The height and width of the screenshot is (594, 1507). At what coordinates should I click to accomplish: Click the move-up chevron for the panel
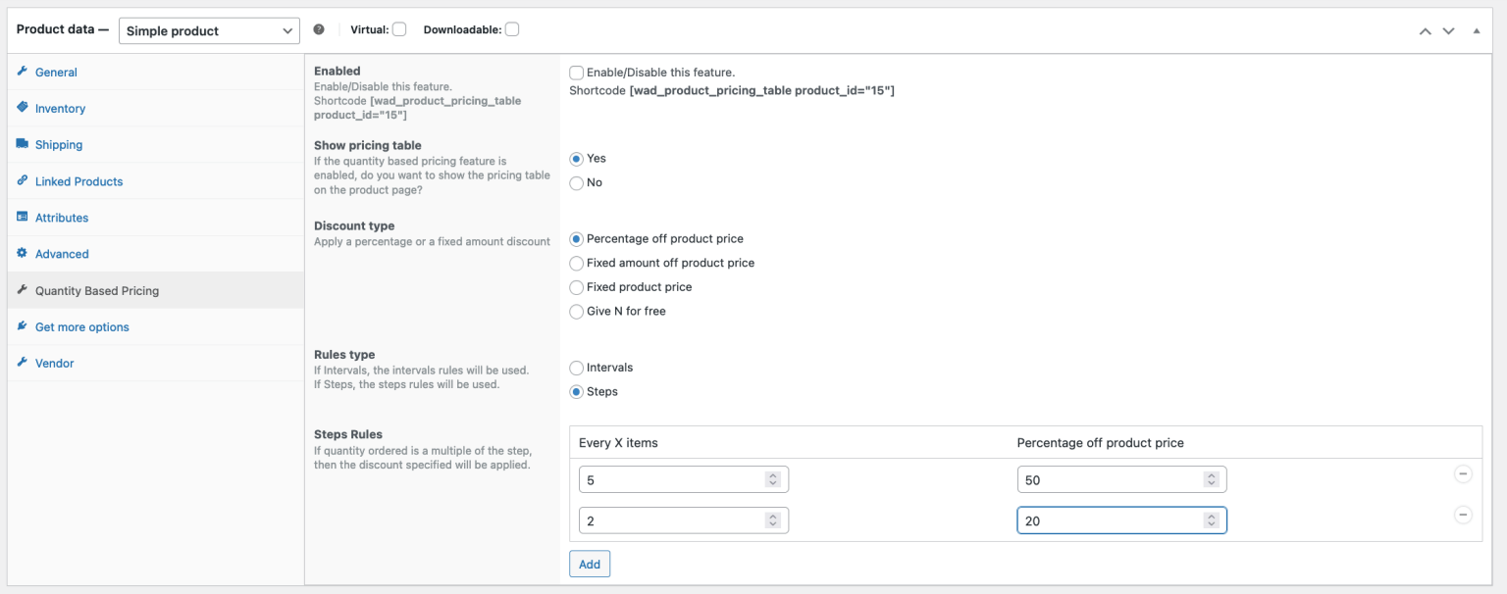click(x=1425, y=30)
